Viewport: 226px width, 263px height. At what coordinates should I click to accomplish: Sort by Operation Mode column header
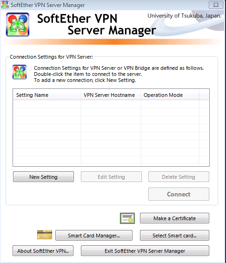[170, 95]
